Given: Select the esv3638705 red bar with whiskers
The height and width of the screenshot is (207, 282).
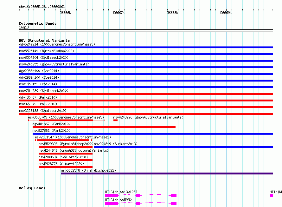Looking at the screenshot, I should pos(67,120).
